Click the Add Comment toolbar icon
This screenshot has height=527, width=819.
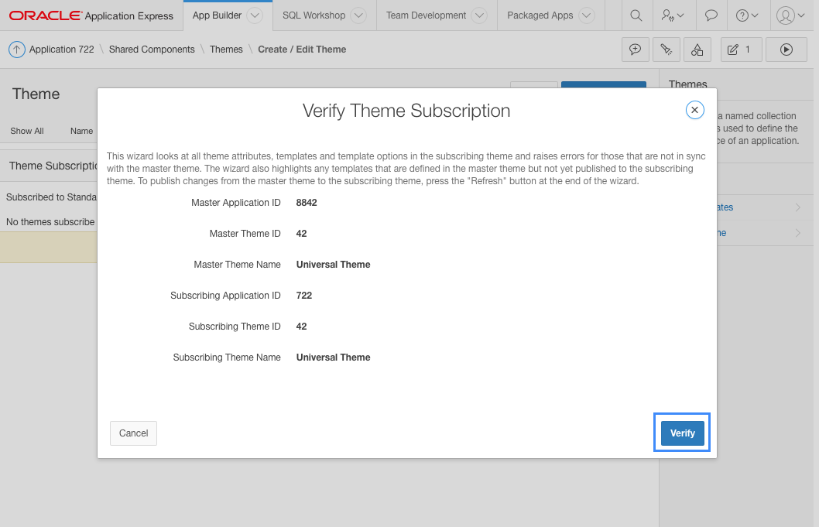pos(636,50)
